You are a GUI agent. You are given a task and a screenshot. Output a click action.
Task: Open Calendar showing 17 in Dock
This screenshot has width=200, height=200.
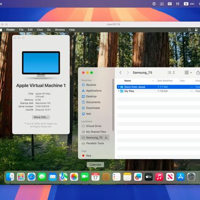pos(95,177)
